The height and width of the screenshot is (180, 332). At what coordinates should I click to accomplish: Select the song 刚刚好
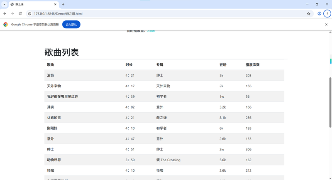point(52,128)
